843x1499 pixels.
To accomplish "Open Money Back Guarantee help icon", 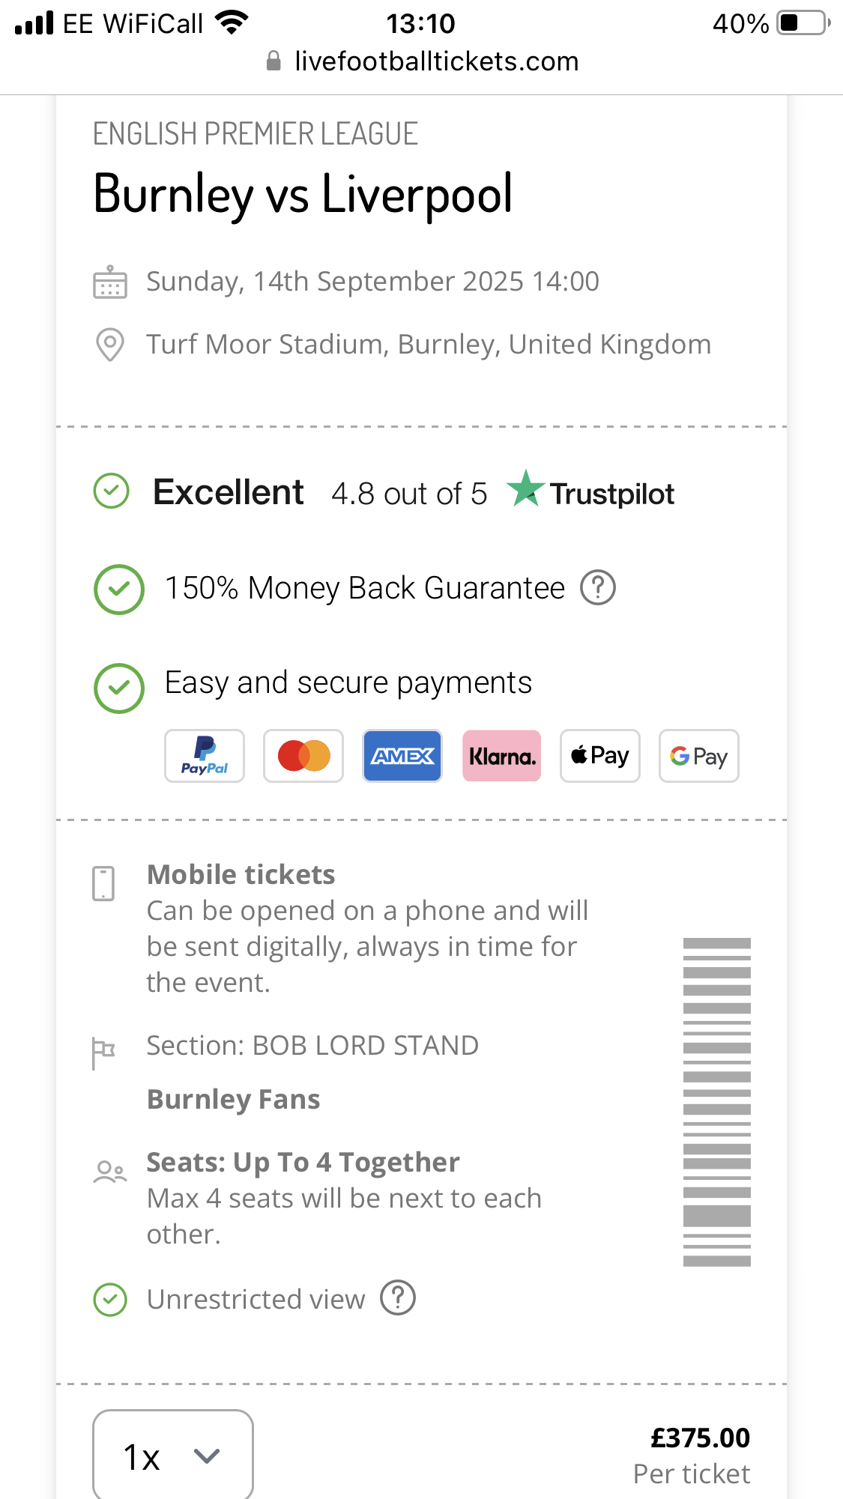I will pyautogui.click(x=598, y=588).
